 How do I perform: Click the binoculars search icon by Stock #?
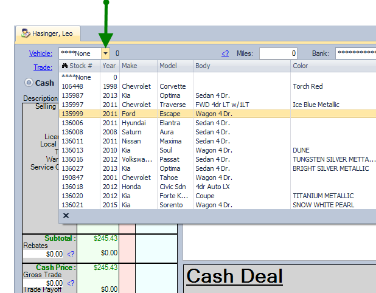click(x=64, y=66)
